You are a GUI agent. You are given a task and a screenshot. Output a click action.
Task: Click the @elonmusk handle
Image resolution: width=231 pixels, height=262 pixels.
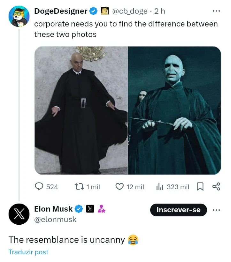click(x=55, y=219)
